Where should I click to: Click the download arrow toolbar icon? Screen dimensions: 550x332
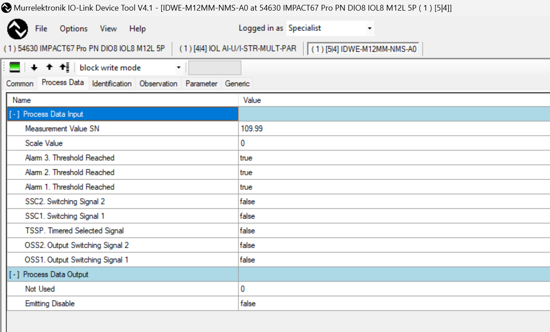click(x=34, y=68)
